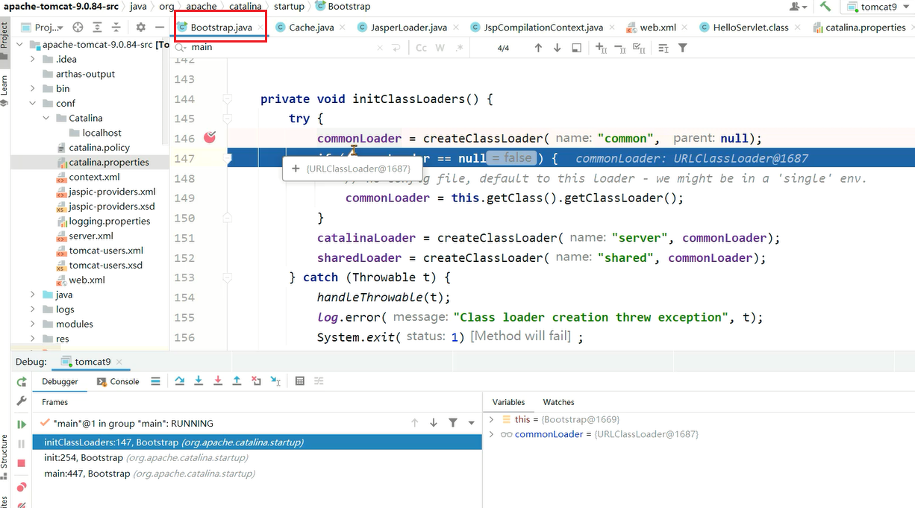Click the Step Into debugger icon

199,381
